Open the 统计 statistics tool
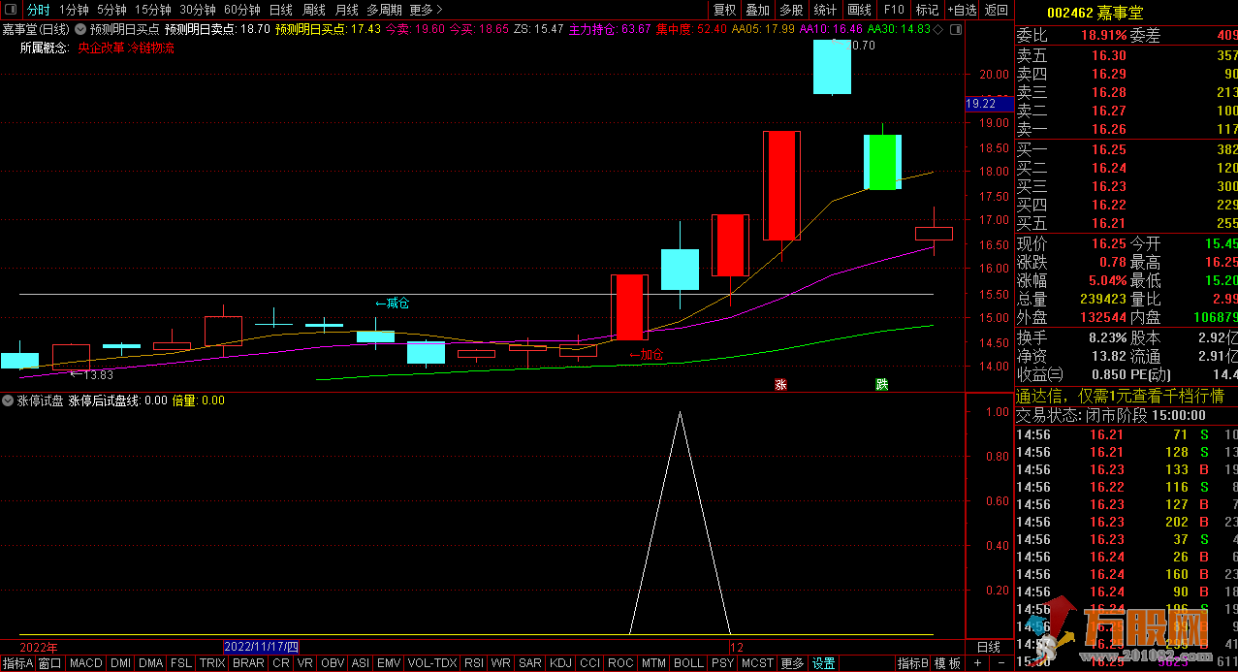Image resolution: width=1238 pixels, height=672 pixels. coord(826,10)
